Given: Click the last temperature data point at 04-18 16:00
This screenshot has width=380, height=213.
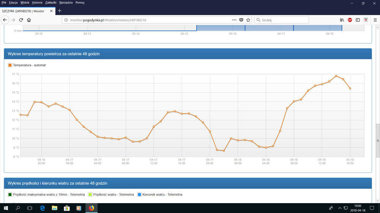Looking at the screenshot, I should click(x=350, y=88).
